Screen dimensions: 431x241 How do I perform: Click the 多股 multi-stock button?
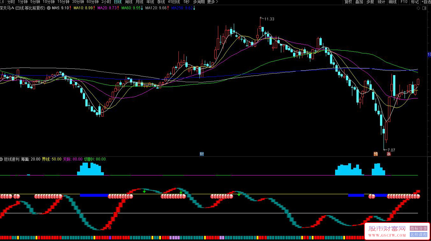pos(370,2)
